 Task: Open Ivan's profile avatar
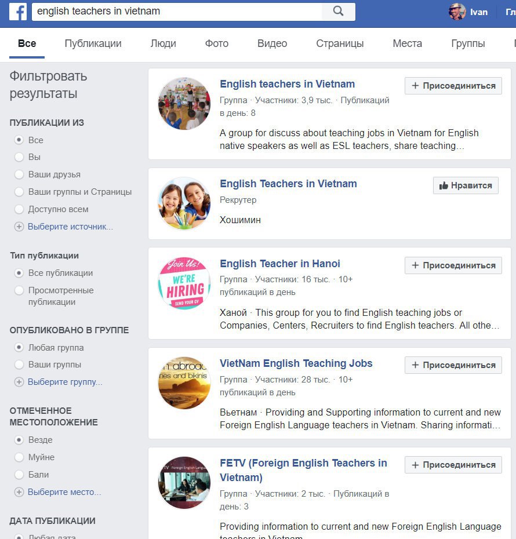pos(457,12)
